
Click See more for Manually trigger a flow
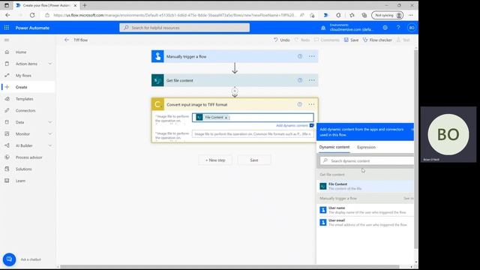pos(408,198)
